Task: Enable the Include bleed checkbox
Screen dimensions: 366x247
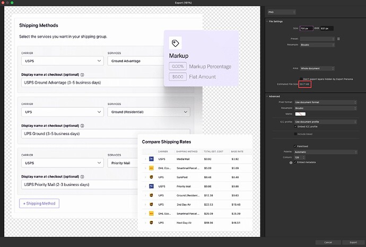Action: tap(295, 134)
